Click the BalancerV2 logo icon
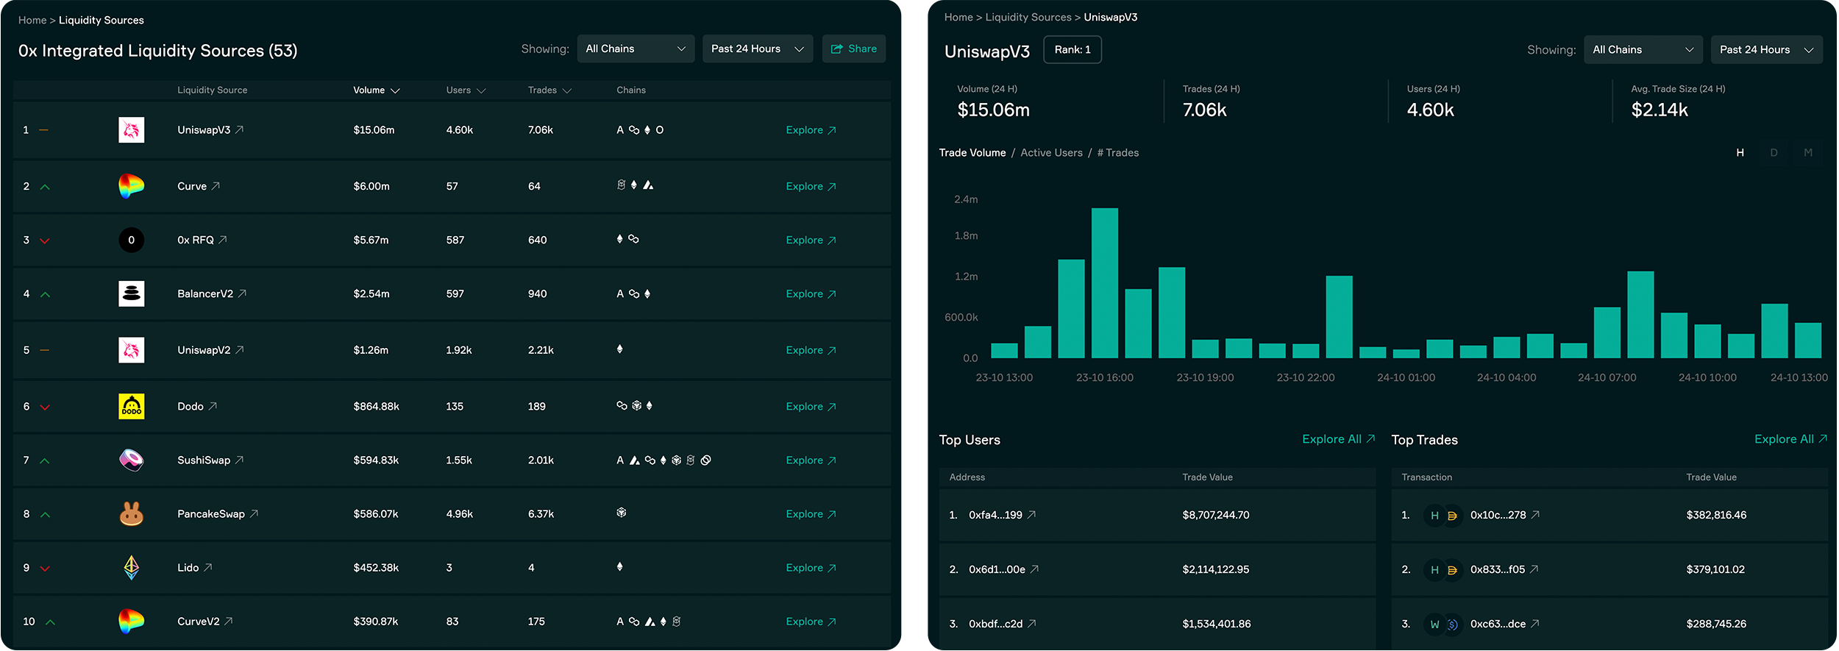Screen dimensions: 1839x651 coord(131,294)
